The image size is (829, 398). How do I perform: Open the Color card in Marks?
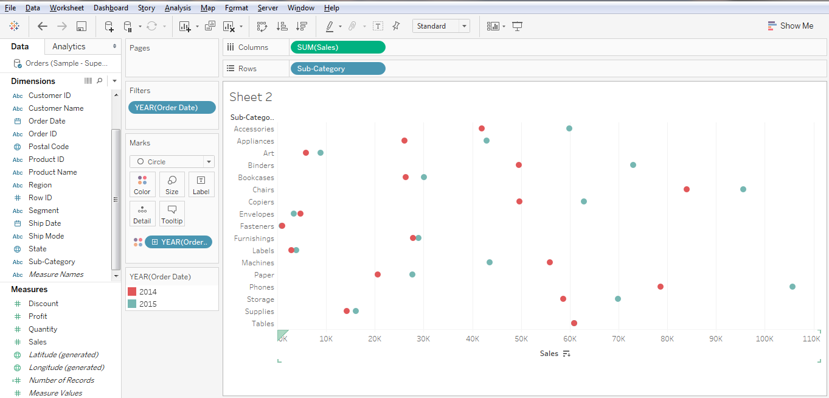(x=142, y=184)
